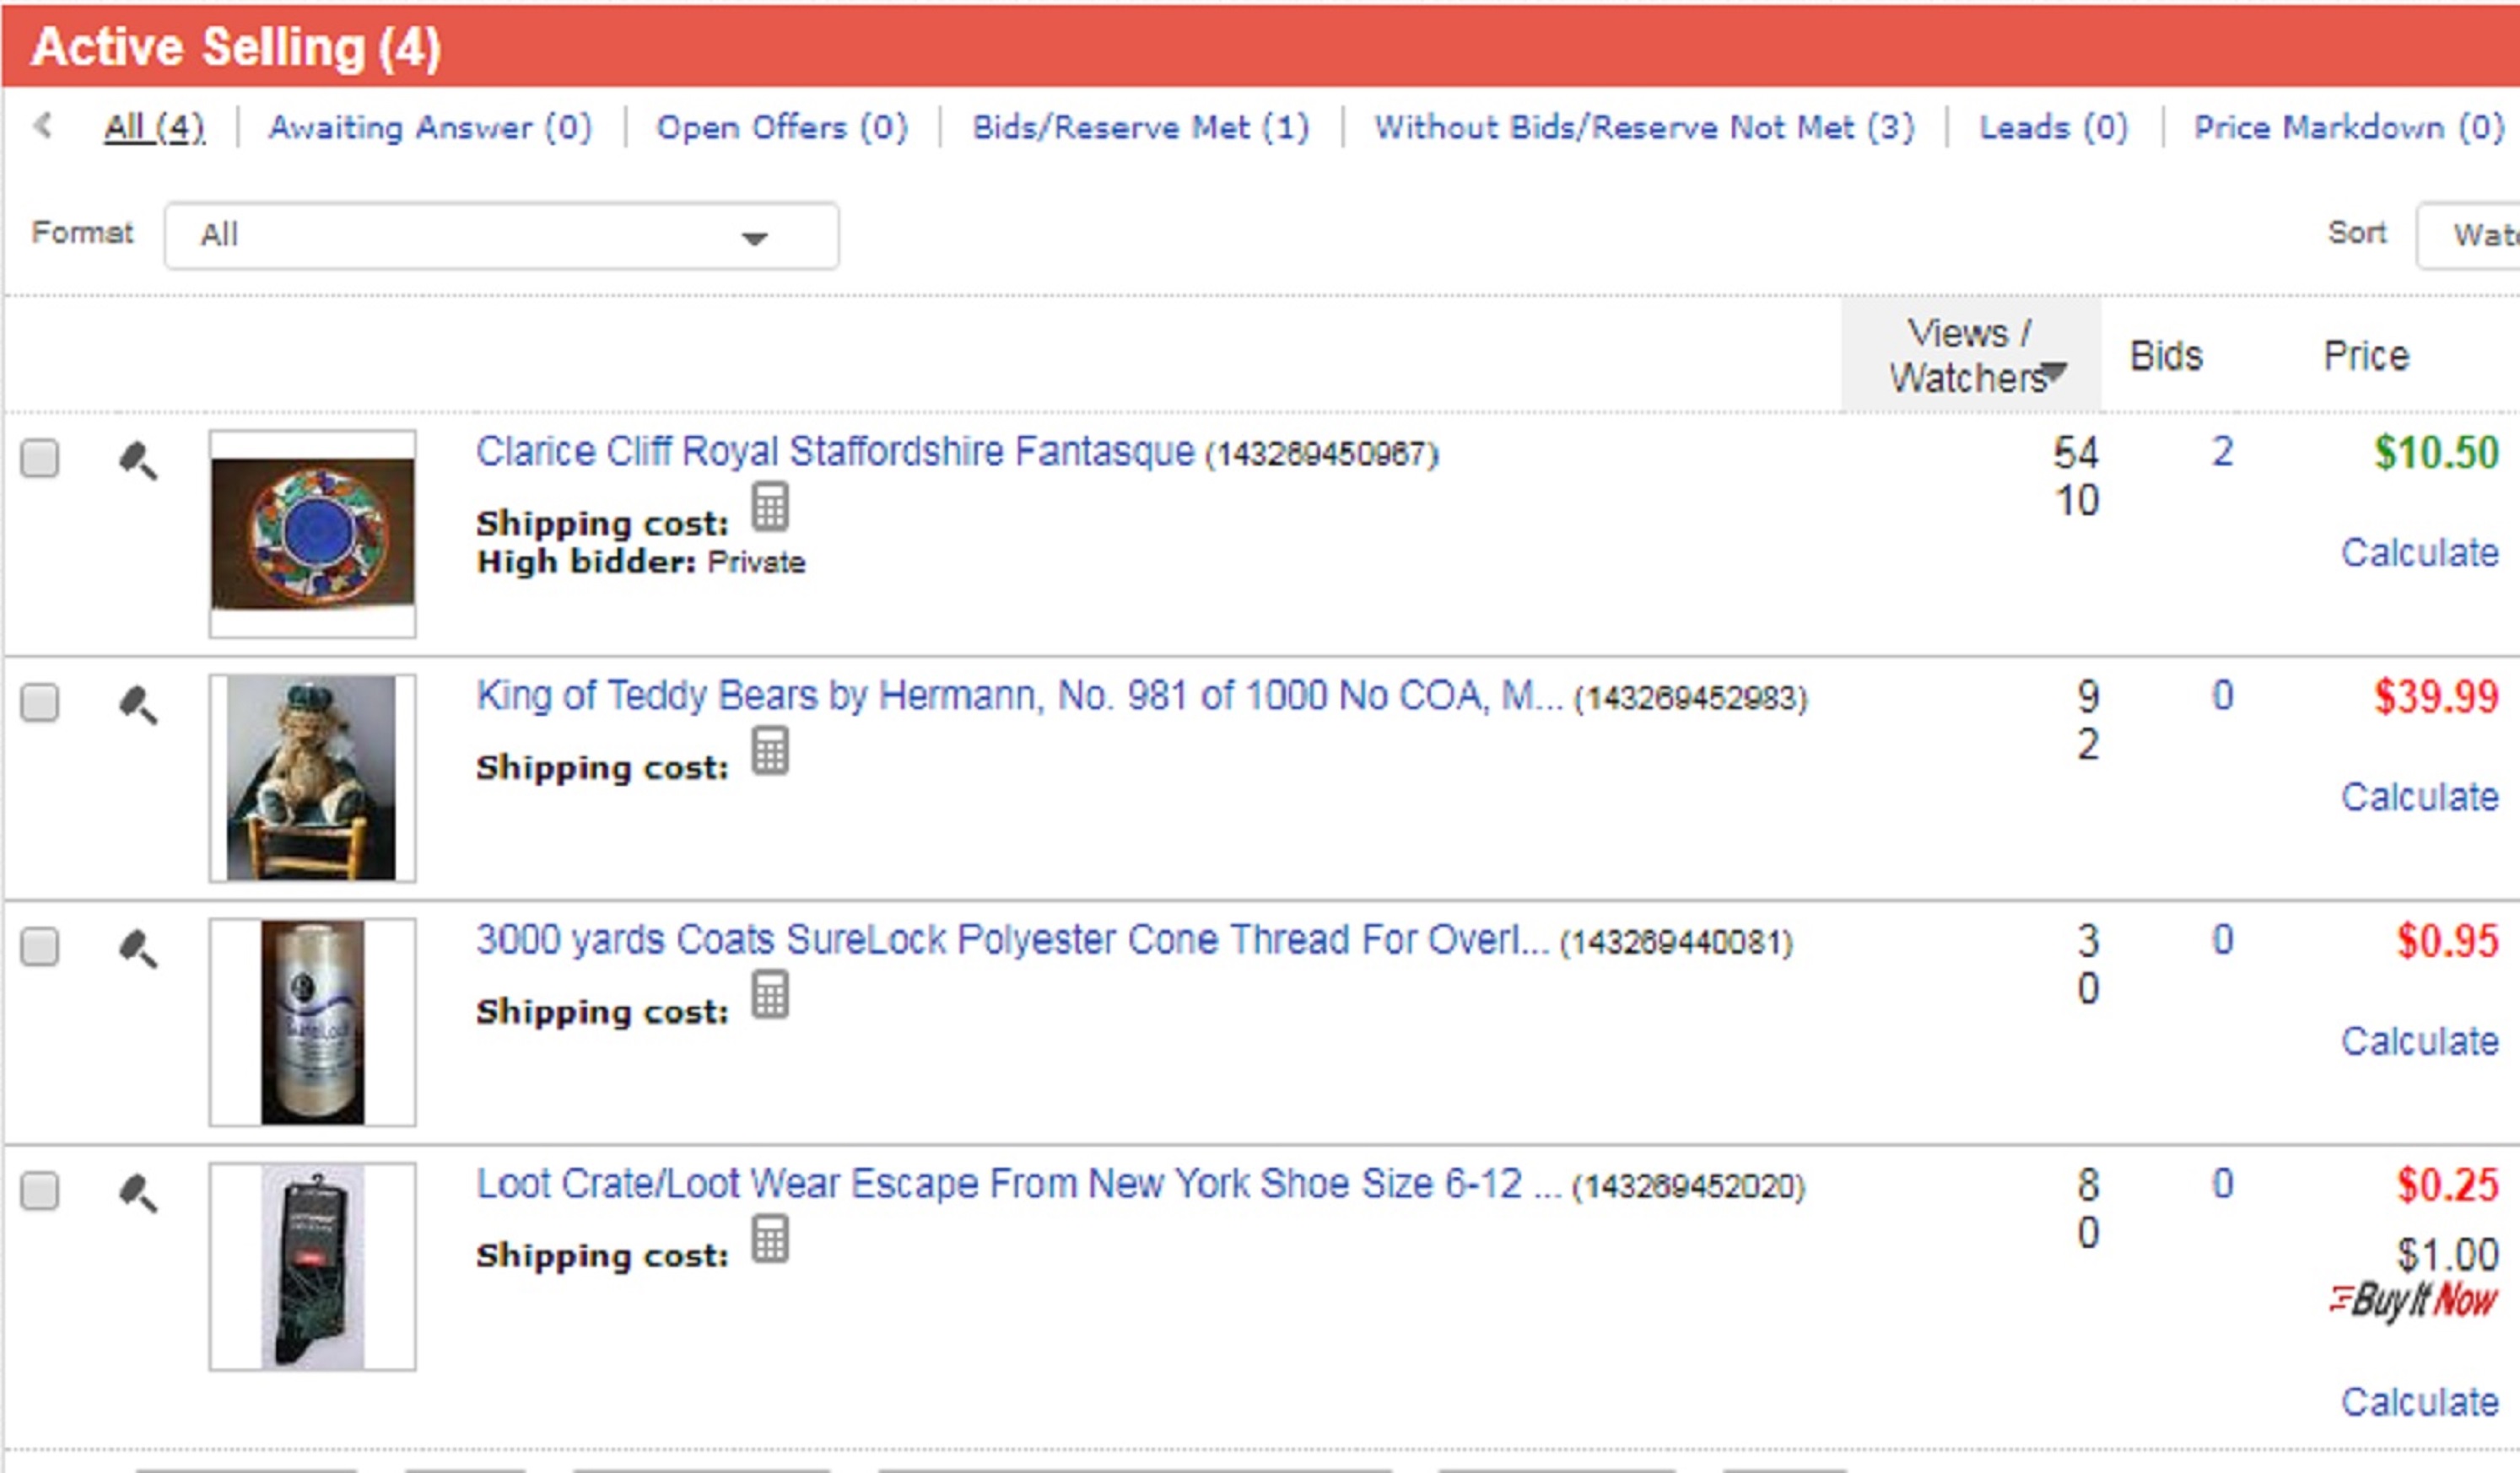Click the auction gavel icon for Clarice Cliff listing
The height and width of the screenshot is (1473, 2520).
(x=138, y=460)
